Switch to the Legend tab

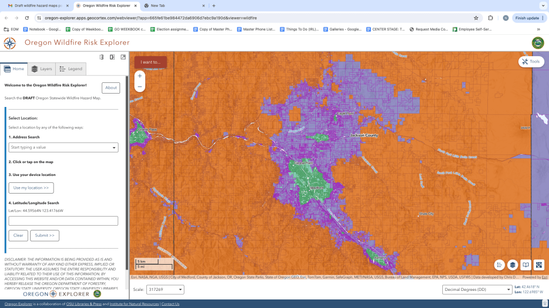click(71, 69)
